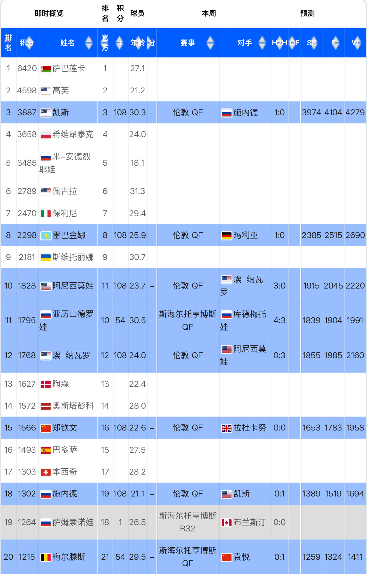Select the 预测 header group
The image size is (367, 574).
tap(307, 13)
